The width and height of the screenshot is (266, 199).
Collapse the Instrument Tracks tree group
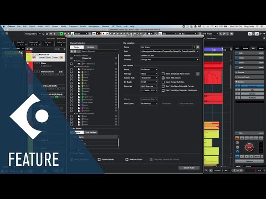(x=74, y=66)
